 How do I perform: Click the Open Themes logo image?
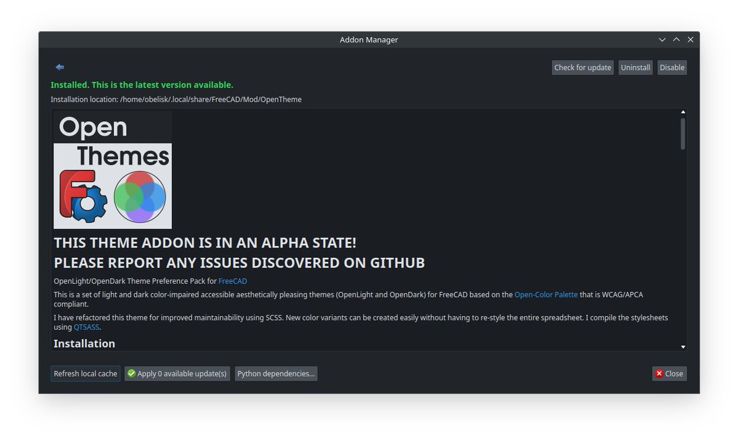point(113,170)
